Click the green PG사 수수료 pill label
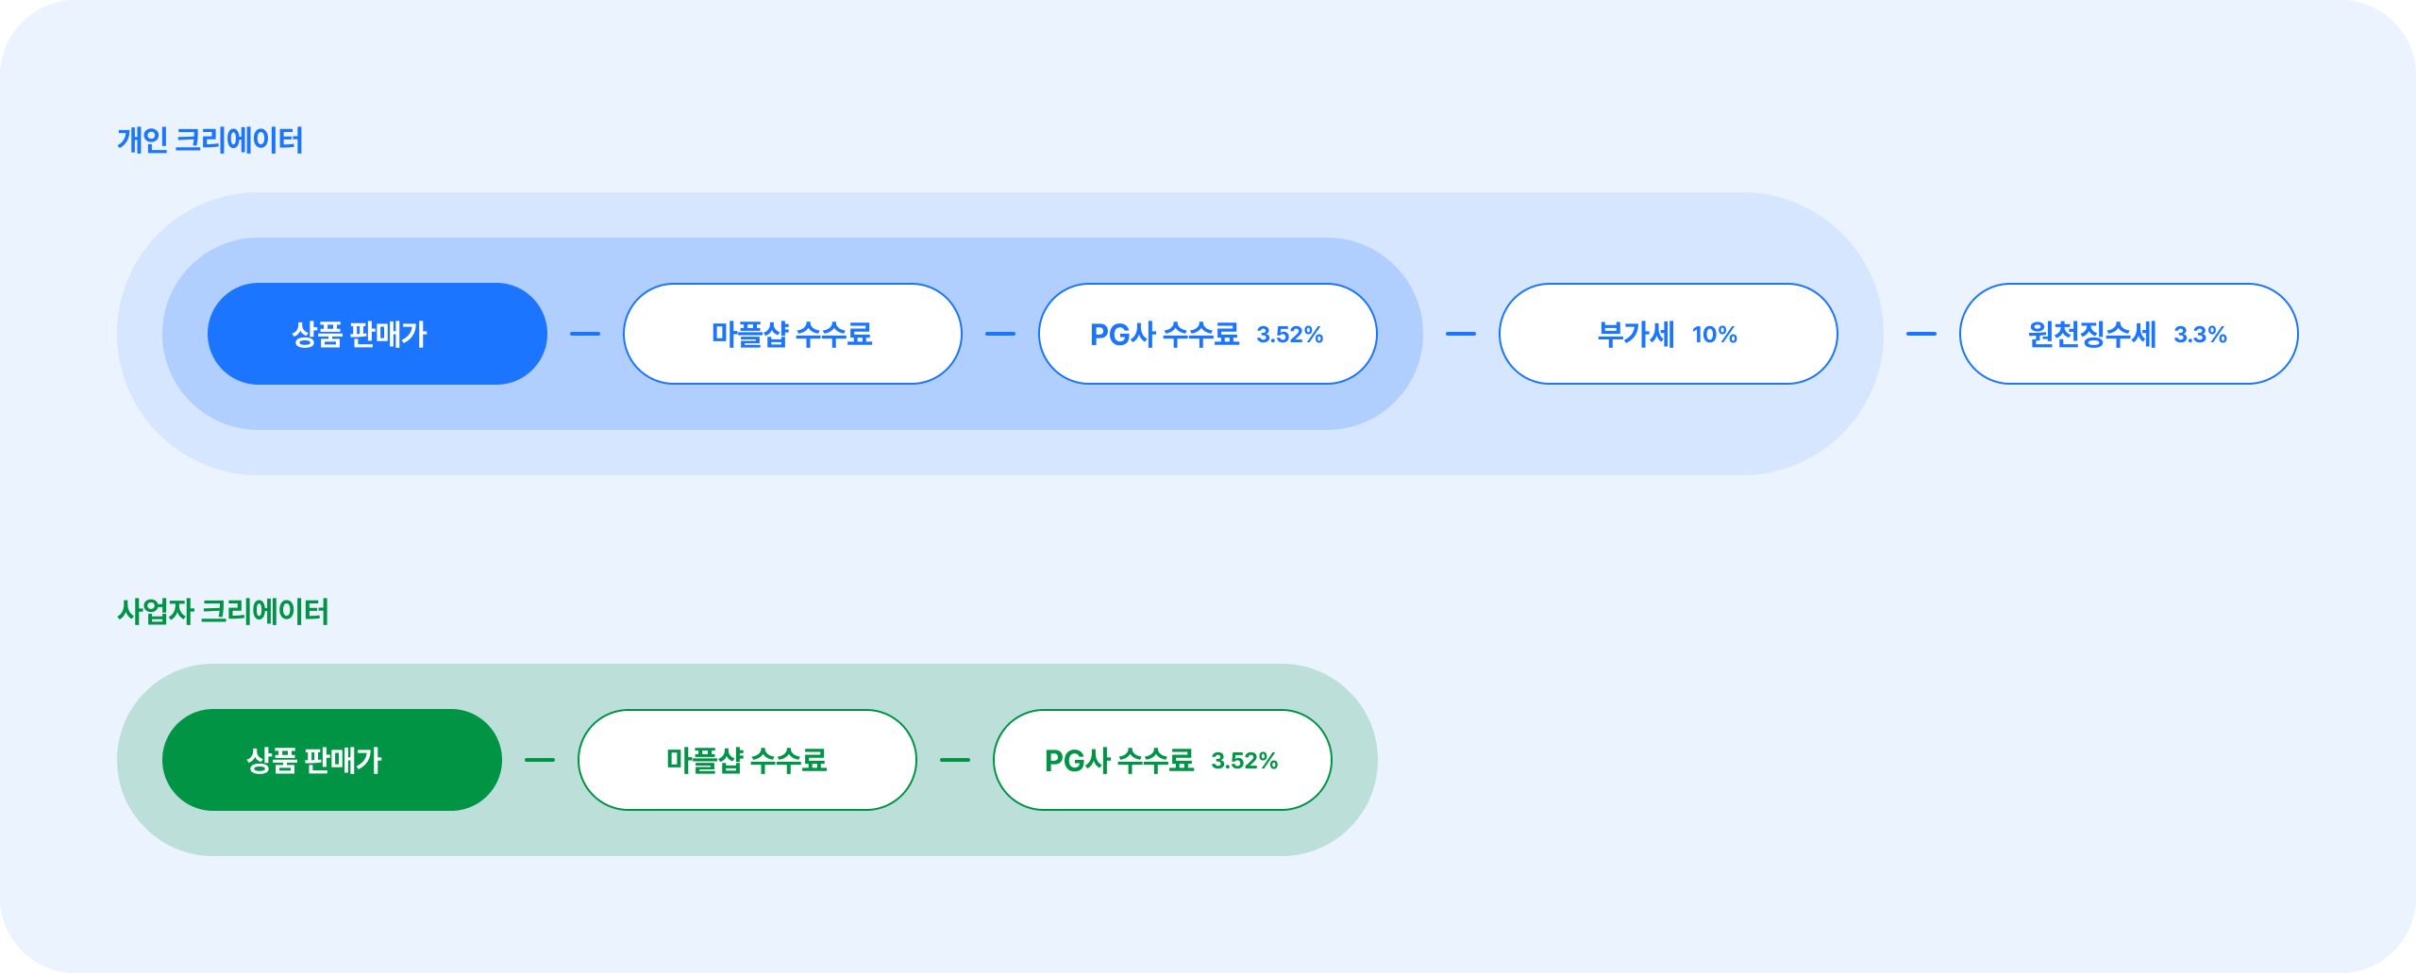The image size is (2416, 973). pos(1118,760)
